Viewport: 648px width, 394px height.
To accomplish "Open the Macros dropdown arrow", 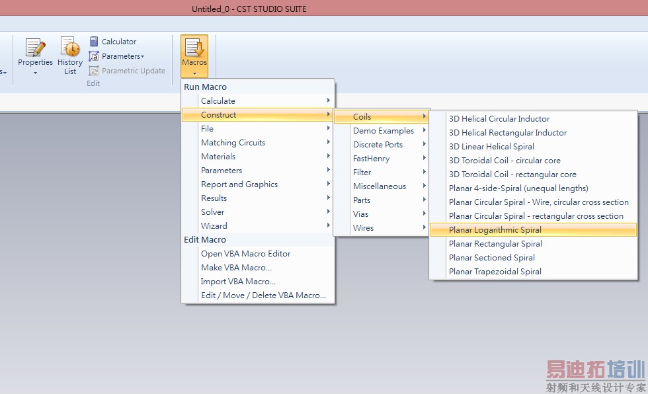I will pos(194,73).
